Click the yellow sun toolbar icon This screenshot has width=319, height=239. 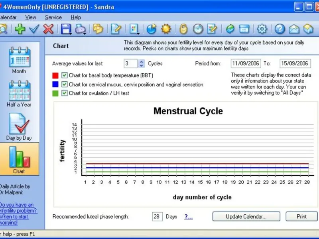point(166,29)
